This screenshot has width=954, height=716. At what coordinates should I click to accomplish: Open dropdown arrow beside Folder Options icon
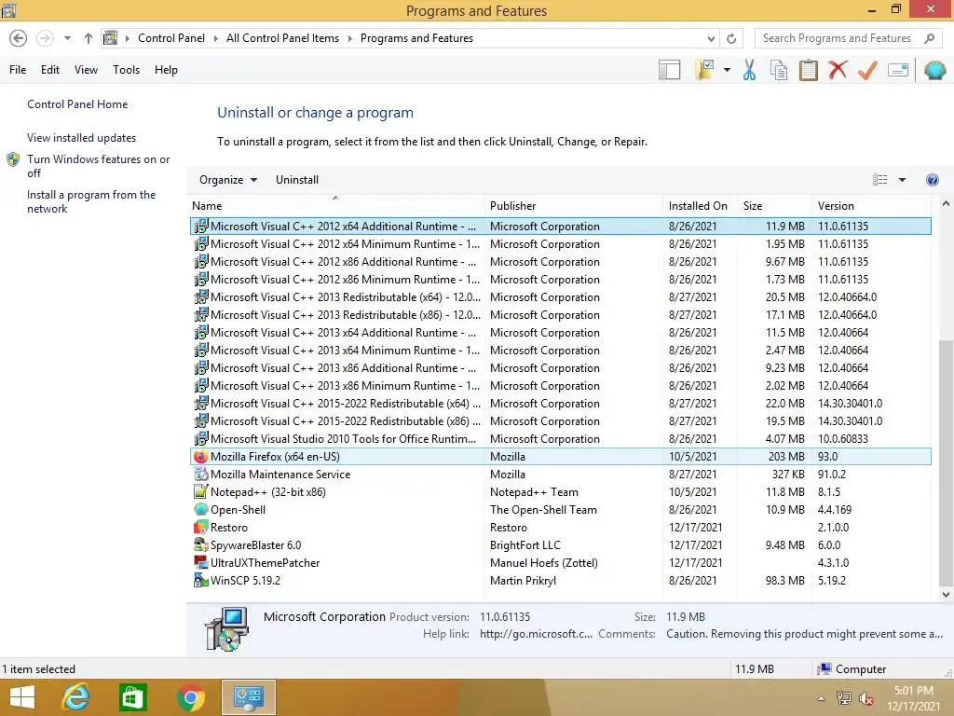point(727,70)
